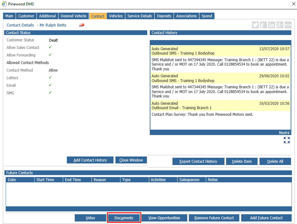
Task: Click the Facebook social icon
Action: (264, 25)
